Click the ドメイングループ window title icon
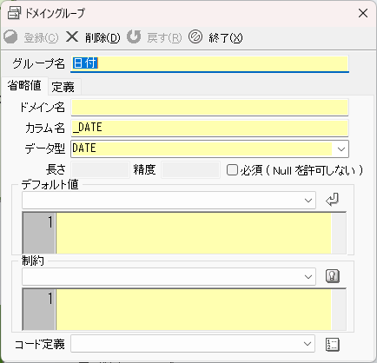This screenshot has height=363, width=377. 14,13
